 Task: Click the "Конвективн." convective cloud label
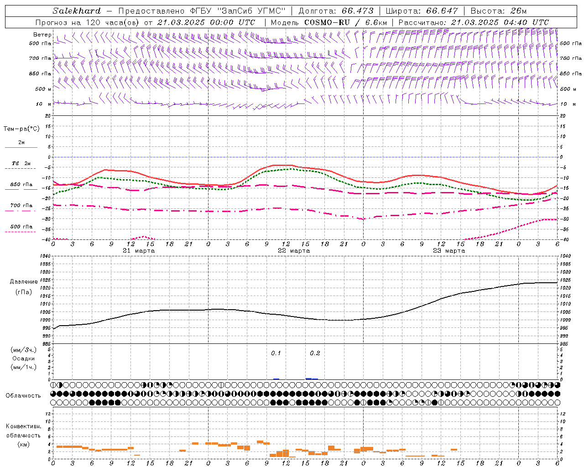(x=24, y=426)
